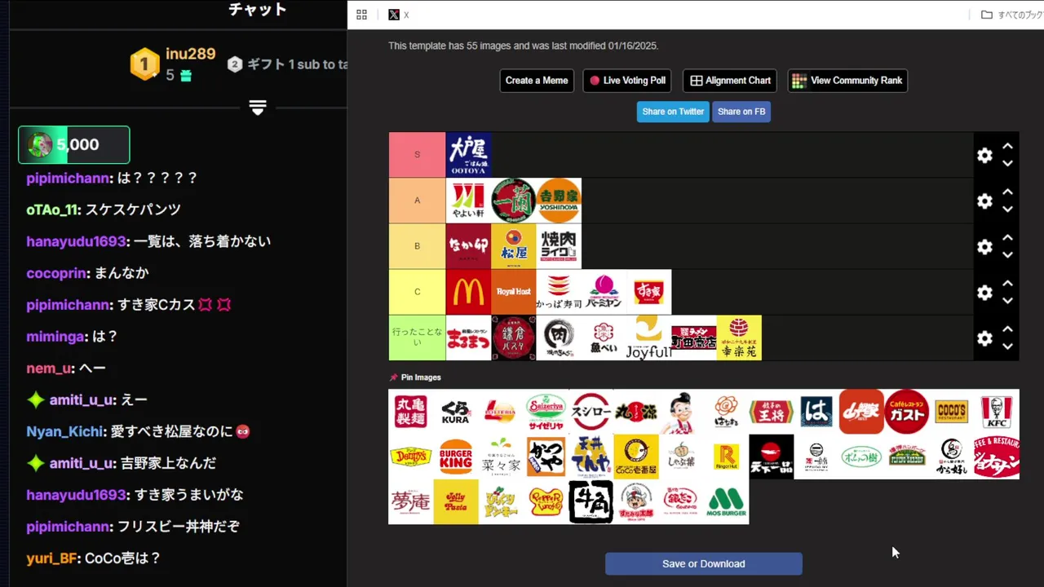
Task: Click the McDonald's logo in C tier
Action: pos(468,292)
